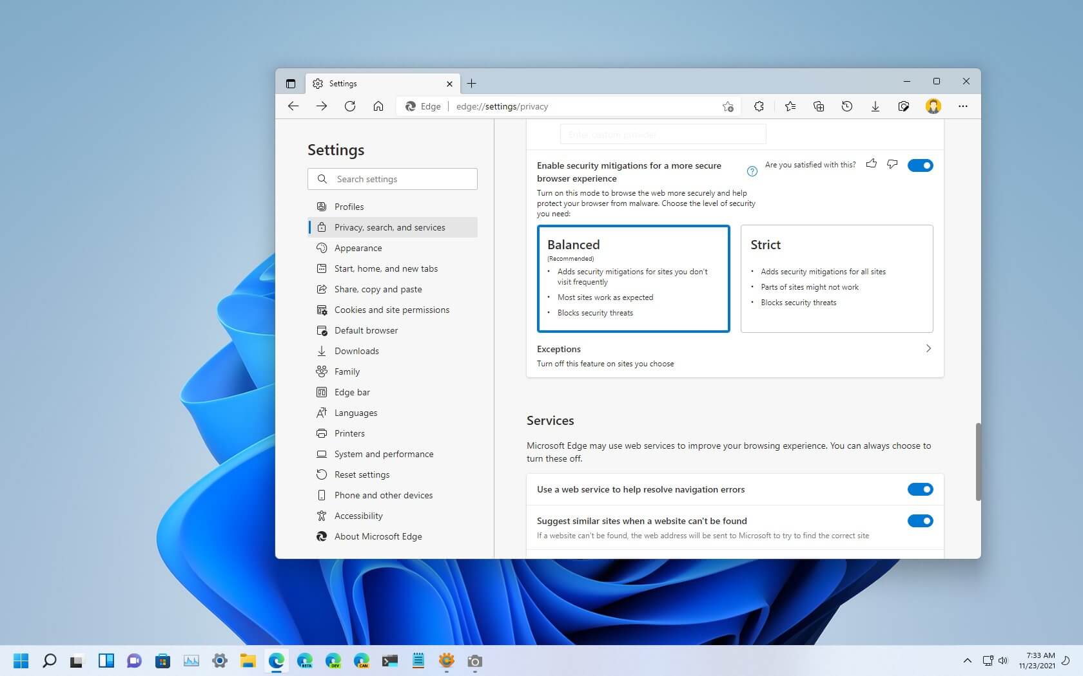This screenshot has height=676, width=1083.
Task: Open Cookies and site permissions
Action: pyautogui.click(x=393, y=310)
